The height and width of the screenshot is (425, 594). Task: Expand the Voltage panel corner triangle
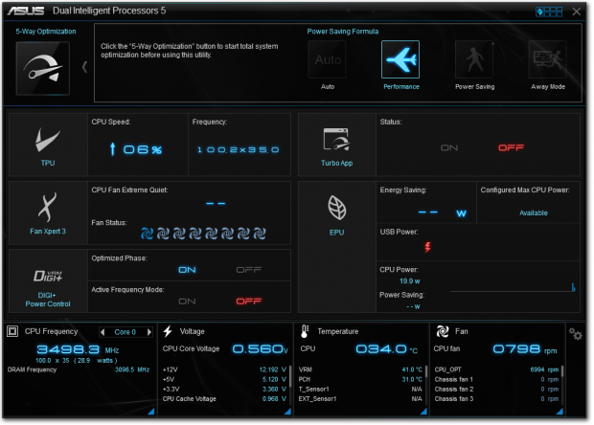coord(287,411)
